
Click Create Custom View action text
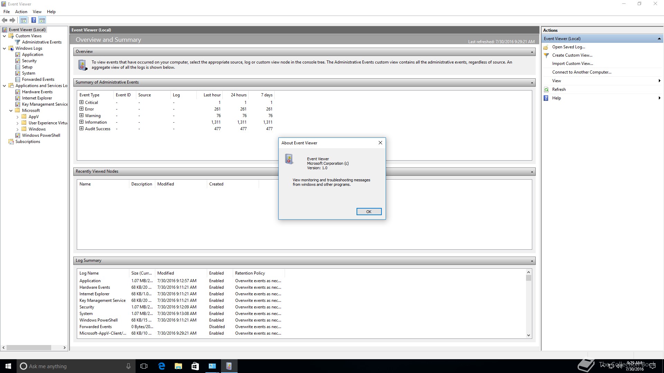click(x=572, y=55)
